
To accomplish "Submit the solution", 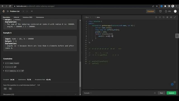I will pyautogui.click(x=171, y=93).
